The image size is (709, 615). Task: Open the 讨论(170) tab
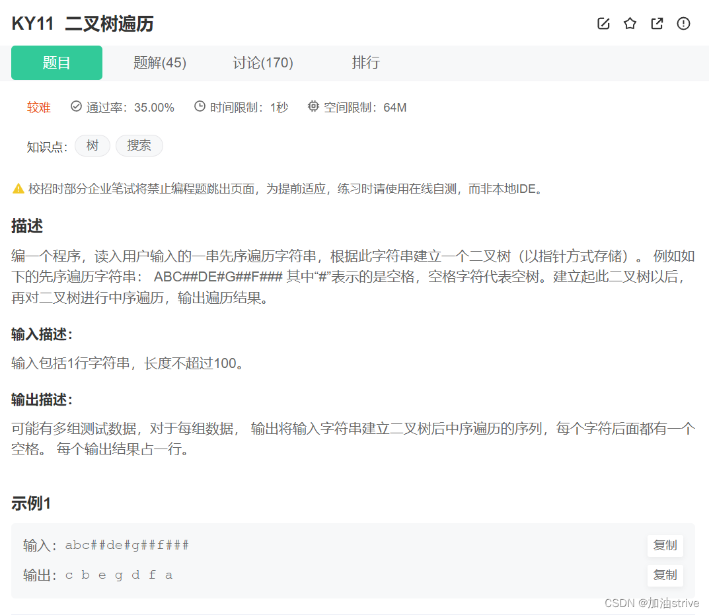[263, 62]
